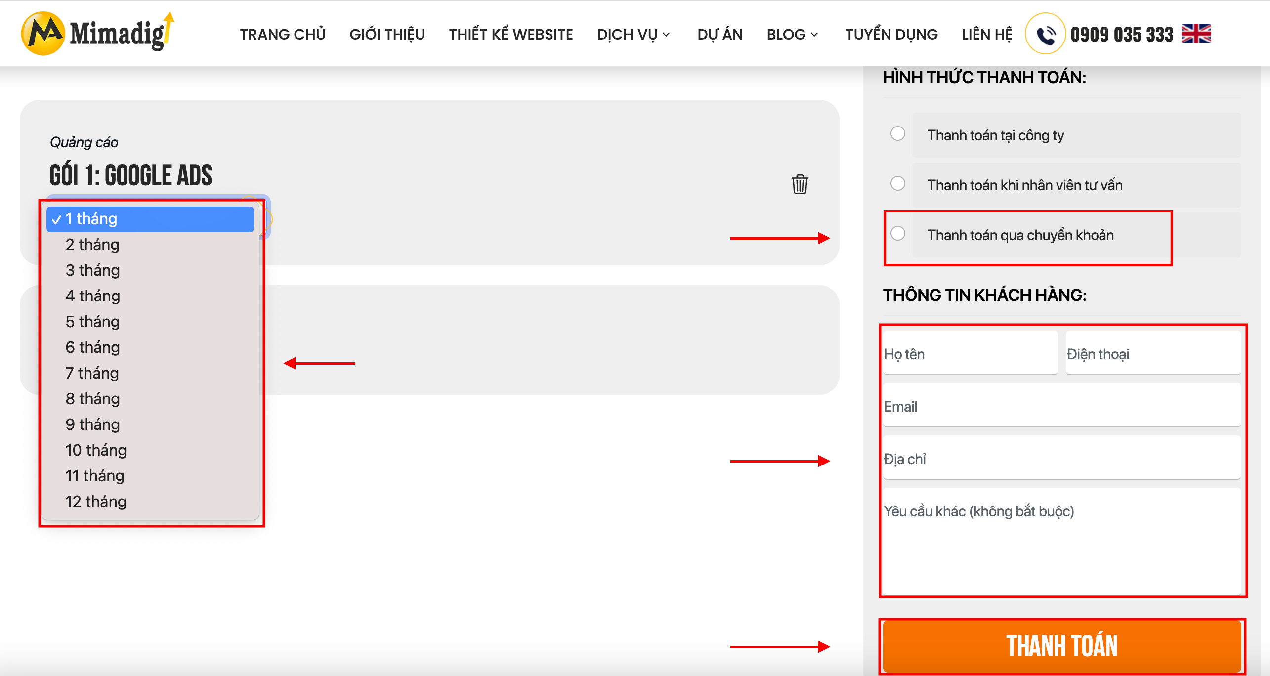Choose the 3 tháng option

click(150, 270)
